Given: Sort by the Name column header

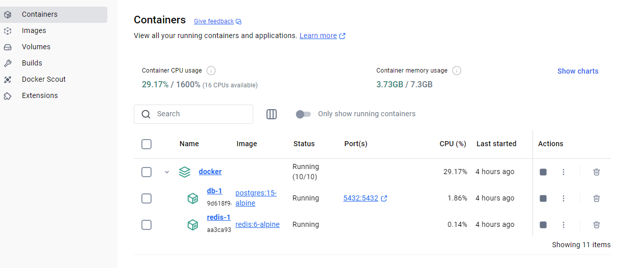Looking at the screenshot, I should tap(189, 144).
